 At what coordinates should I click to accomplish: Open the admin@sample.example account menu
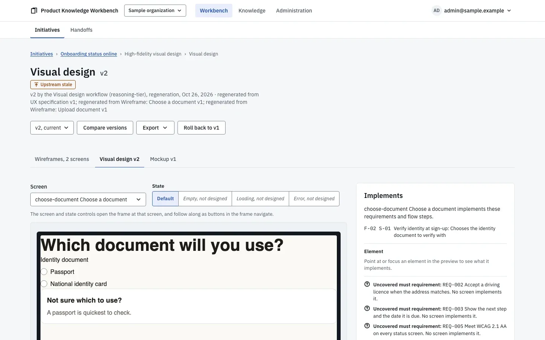click(472, 11)
